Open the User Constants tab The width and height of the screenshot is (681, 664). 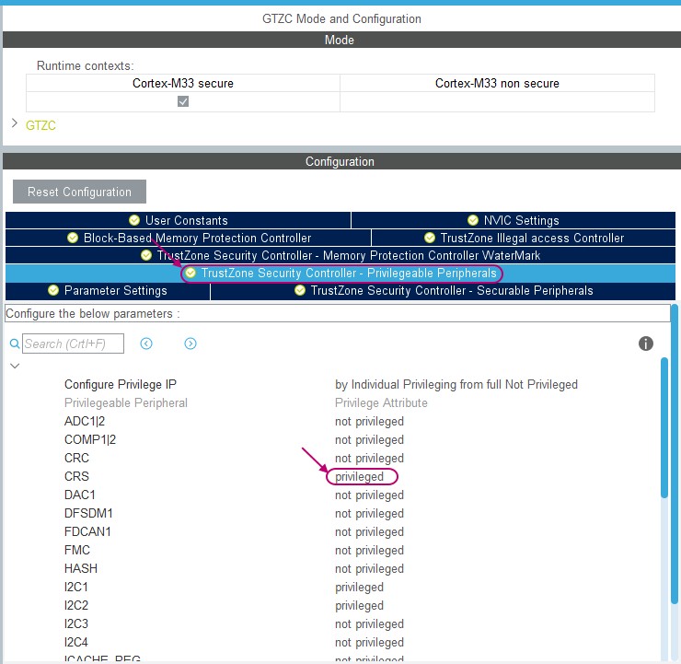(x=178, y=220)
